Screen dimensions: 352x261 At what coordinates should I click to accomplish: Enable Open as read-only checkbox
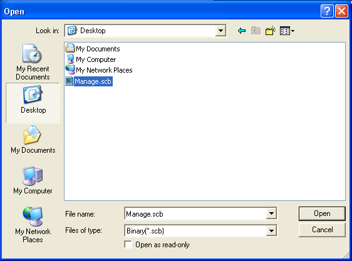[128, 244]
